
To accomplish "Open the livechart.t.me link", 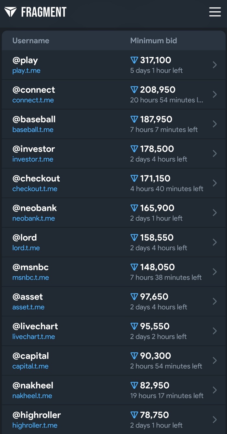I will [34, 337].
